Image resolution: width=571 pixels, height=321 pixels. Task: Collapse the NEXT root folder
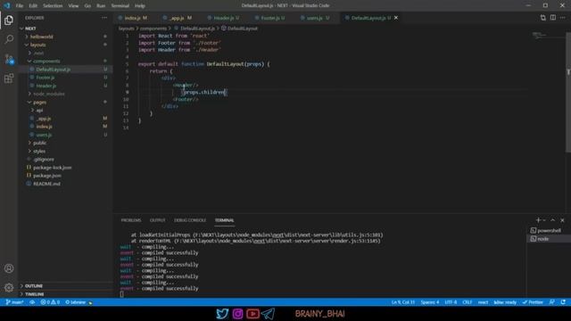coord(30,29)
